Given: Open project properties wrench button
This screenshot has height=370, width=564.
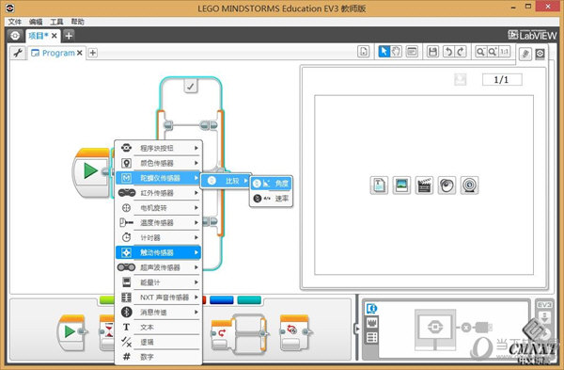Looking at the screenshot, I should [x=18, y=53].
